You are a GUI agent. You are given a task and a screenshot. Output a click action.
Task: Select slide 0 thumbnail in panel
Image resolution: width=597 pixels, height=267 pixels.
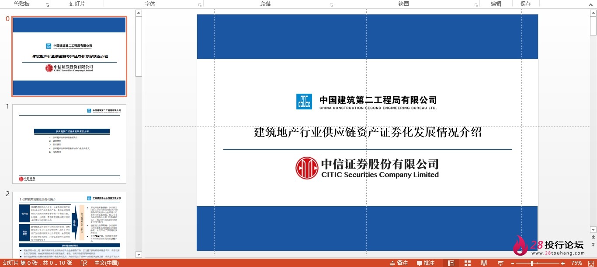[x=69, y=56]
